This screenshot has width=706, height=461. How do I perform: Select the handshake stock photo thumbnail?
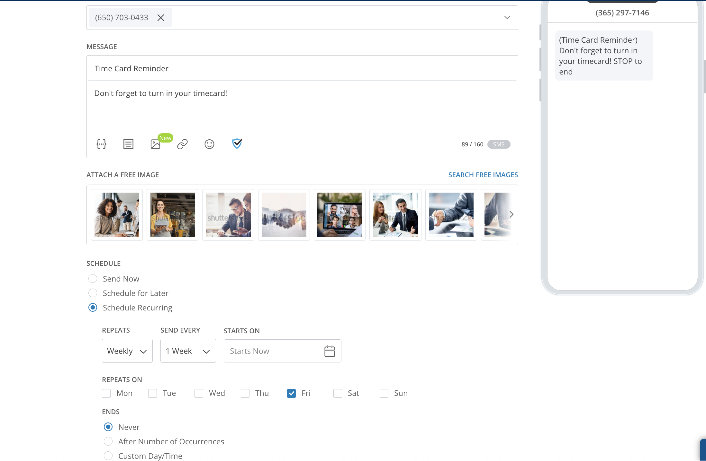284,214
